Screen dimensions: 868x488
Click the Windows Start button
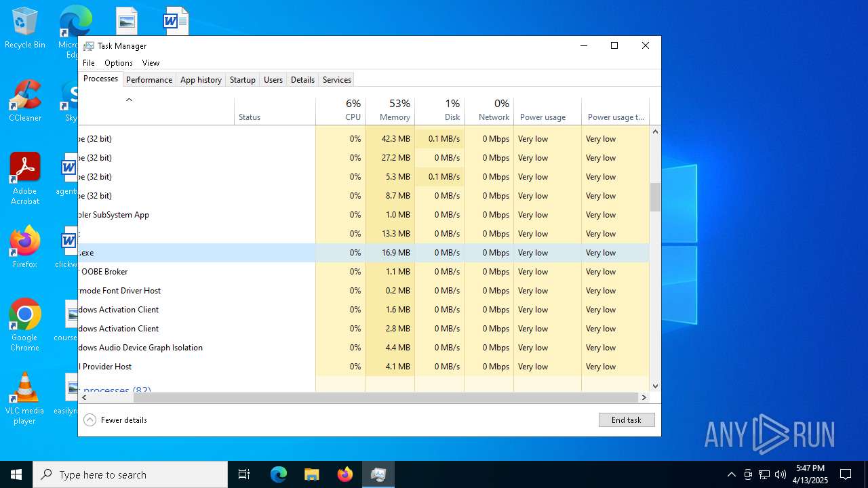point(16,474)
